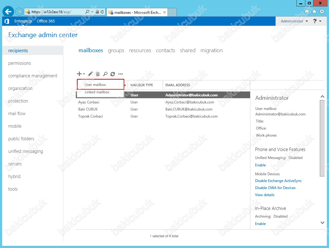Select the Toprak Corbaci mailbox row
Image resolution: width=329 pixels, height=248 pixels.
click(x=163, y=116)
